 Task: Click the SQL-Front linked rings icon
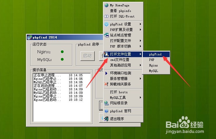pos(106,16)
